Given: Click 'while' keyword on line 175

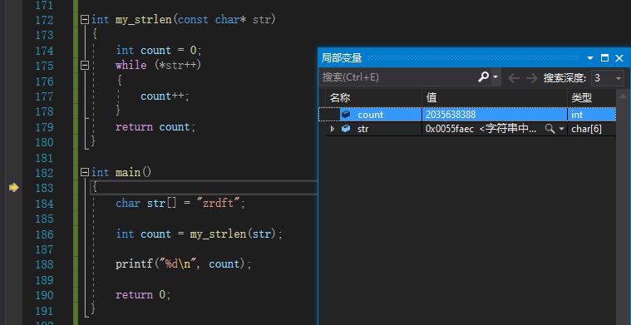Looking at the screenshot, I should (131, 65).
